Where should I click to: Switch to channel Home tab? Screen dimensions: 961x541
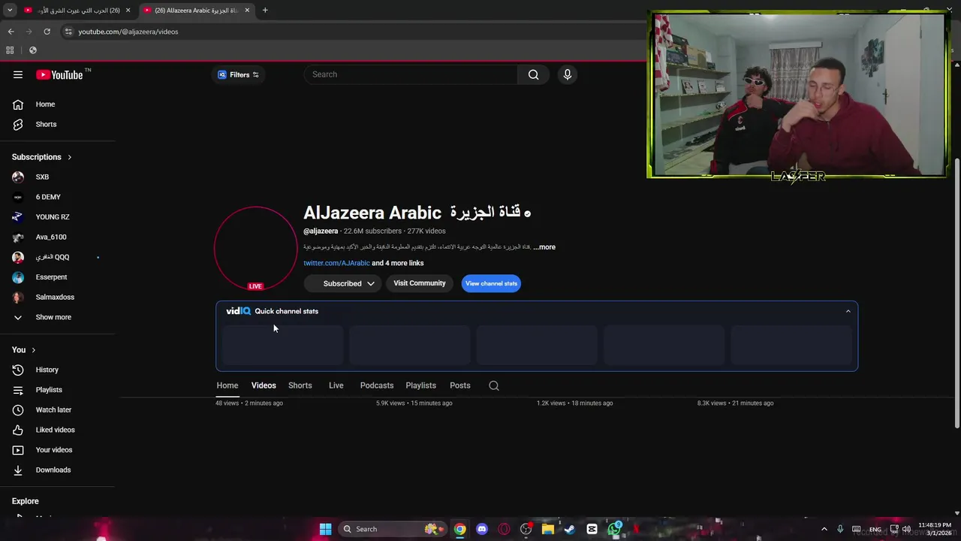pos(227,385)
